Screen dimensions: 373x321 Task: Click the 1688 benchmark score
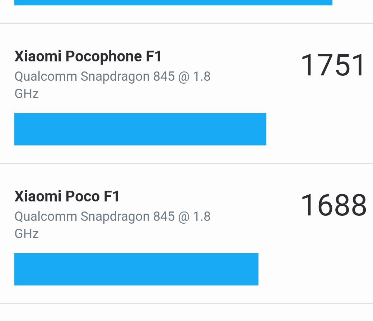tap(333, 205)
